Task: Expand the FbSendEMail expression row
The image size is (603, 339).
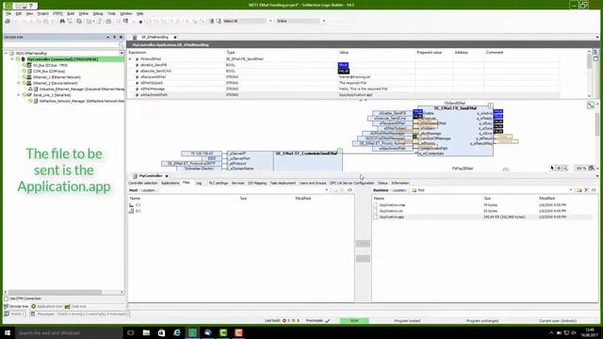Action: [x=130, y=59]
